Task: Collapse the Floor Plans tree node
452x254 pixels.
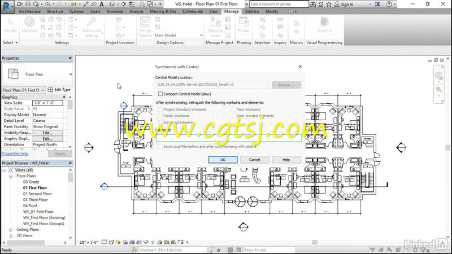Action: 11,176
